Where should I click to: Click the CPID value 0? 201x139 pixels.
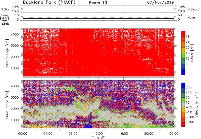point(24,25)
